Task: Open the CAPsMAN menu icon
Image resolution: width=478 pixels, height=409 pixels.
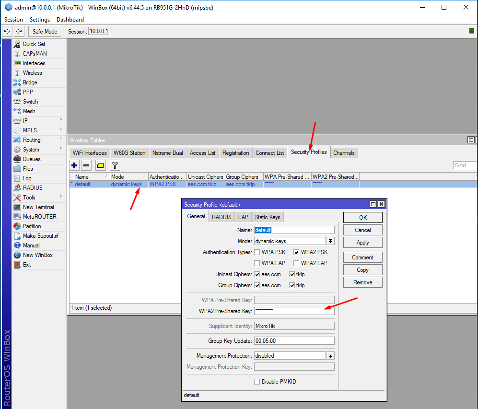Action: [17, 54]
